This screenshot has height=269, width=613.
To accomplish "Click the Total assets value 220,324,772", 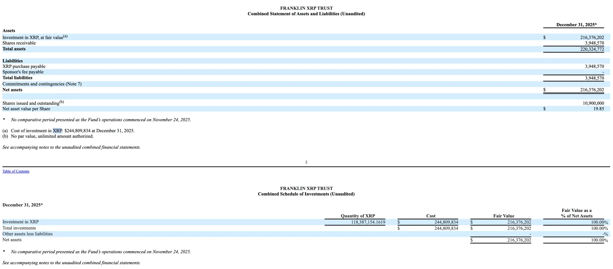I will pos(591,49).
